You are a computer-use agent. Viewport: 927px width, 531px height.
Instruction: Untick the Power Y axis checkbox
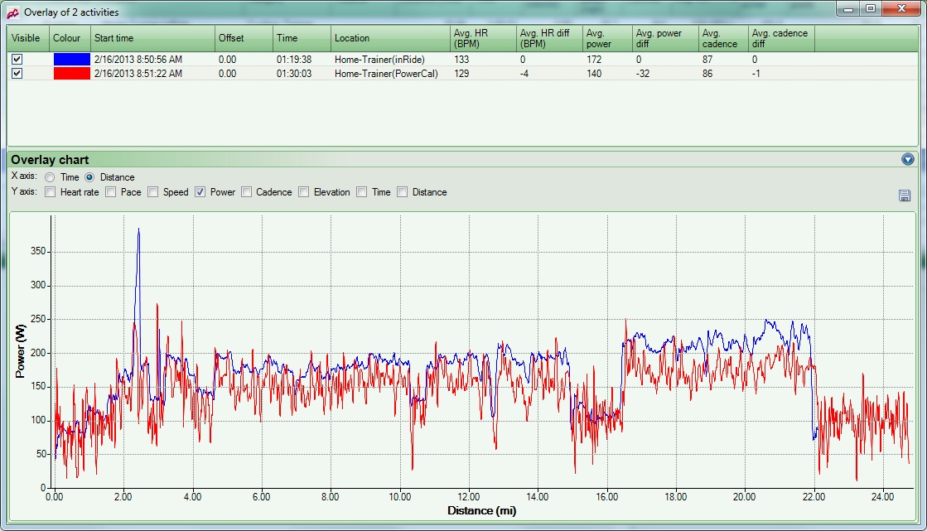[200, 192]
